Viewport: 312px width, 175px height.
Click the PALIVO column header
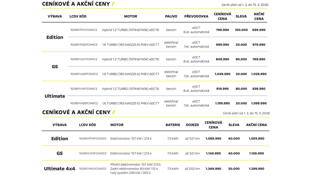171,16
